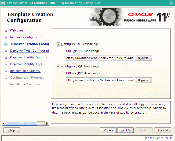Click the base images description text
Image resolution: width=175 pixels, height=141 pixels.
[x=110, y=108]
